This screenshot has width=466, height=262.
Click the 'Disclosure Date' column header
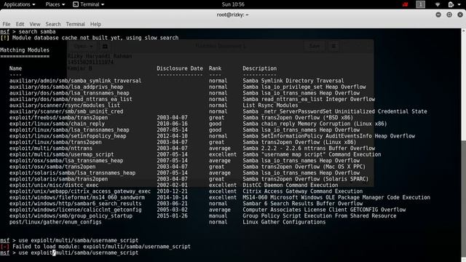click(180, 68)
